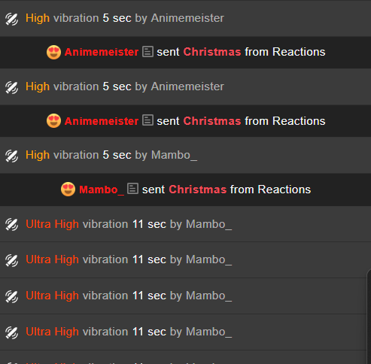Open note icon after red Mambo_ name
The height and width of the screenshot is (364, 371).
(x=132, y=189)
